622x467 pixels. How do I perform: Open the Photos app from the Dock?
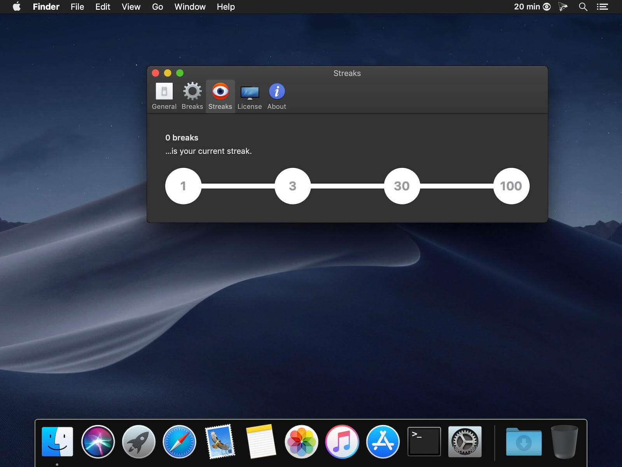coord(302,442)
